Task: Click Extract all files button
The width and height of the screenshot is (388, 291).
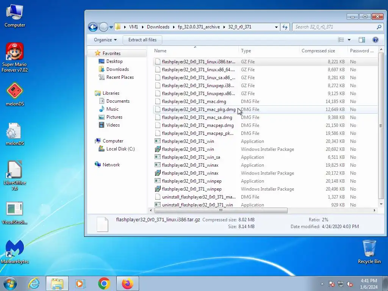Action: [142, 40]
